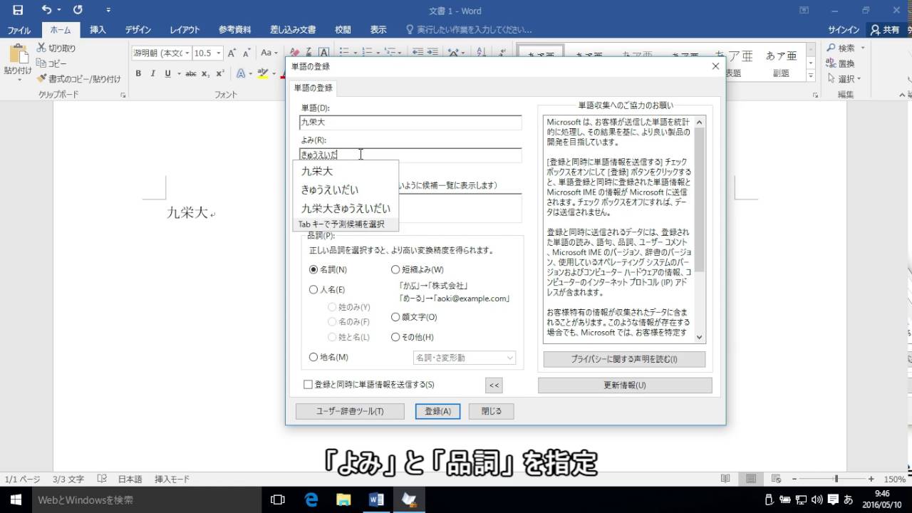Select the 人名(E) radio button
The width and height of the screenshot is (912, 513).
click(313, 290)
